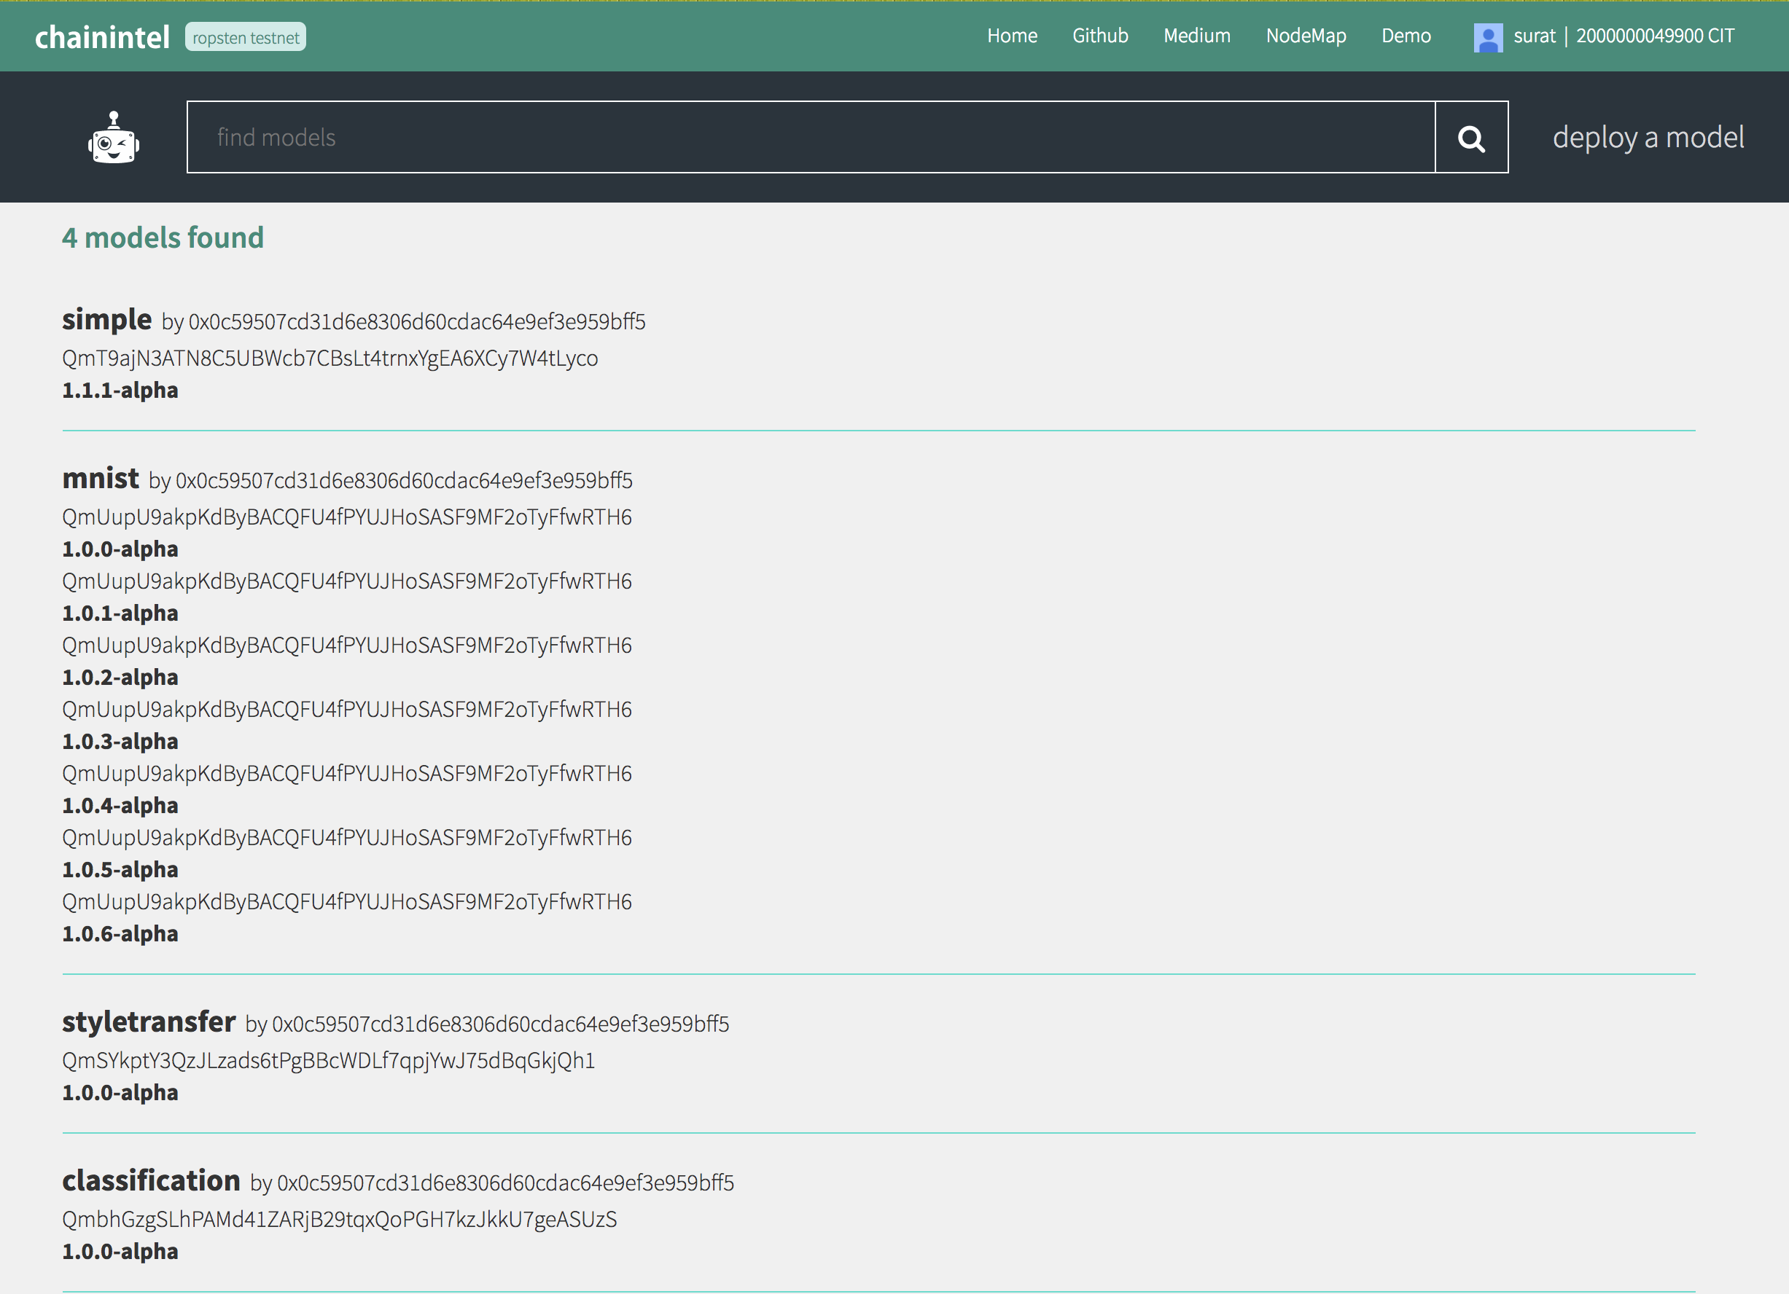Screen dimensions: 1789x1294
Task: Select mnist version 1.0.3-alpha
Action: [x=120, y=741]
